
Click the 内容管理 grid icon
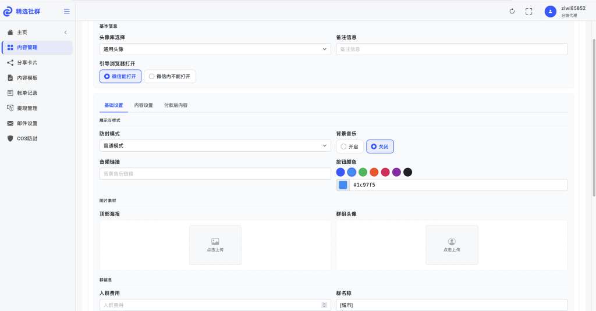(10, 48)
